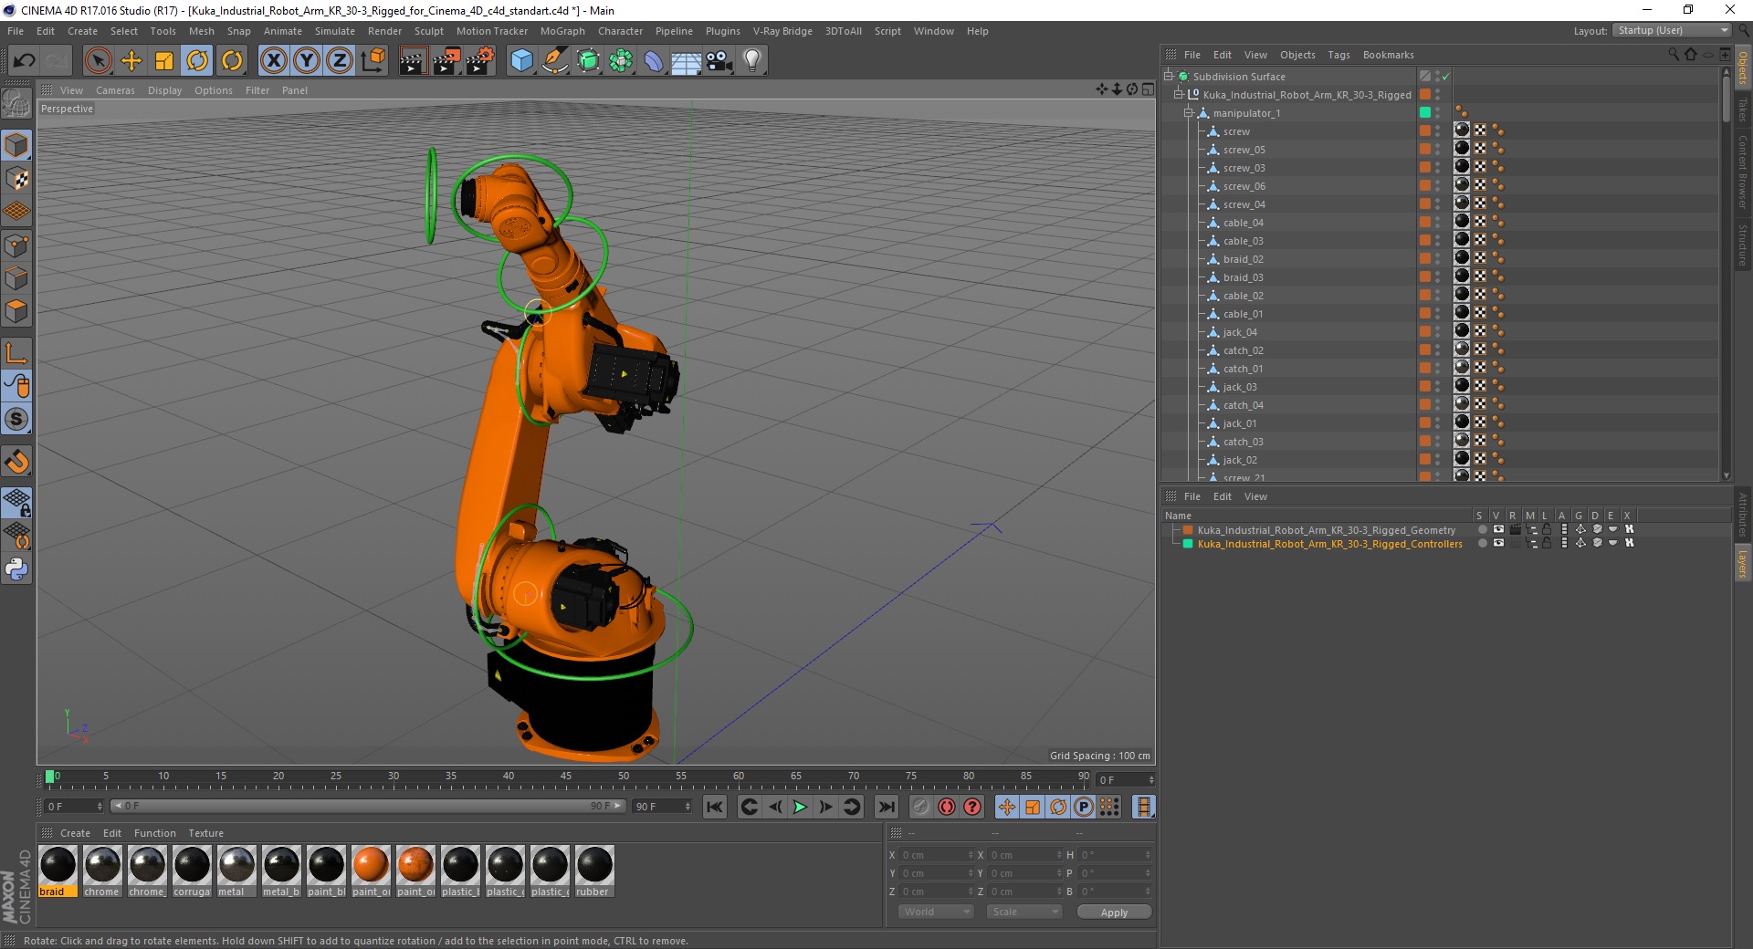Add a Light object
Image resolution: width=1753 pixels, height=949 pixels.
(x=752, y=61)
